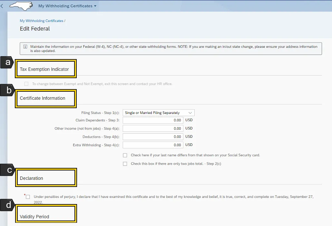Check the last name differs checkbox
The width and height of the screenshot is (332, 226).
click(125, 155)
